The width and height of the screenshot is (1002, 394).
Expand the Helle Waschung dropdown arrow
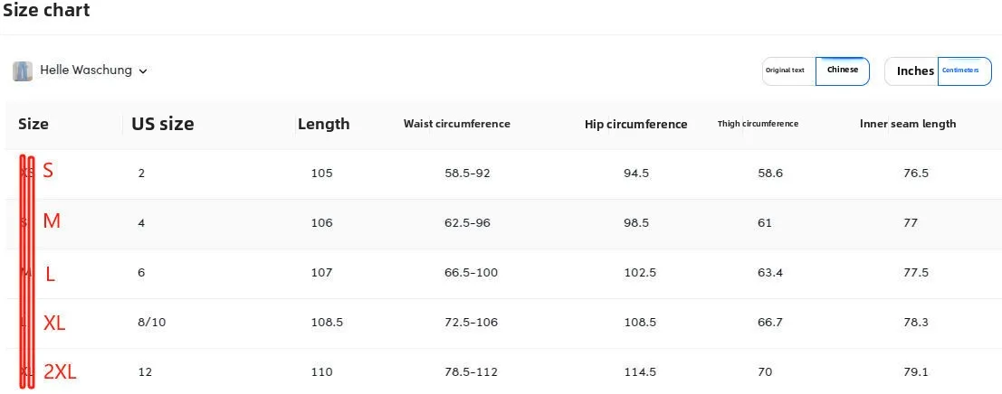pyautogui.click(x=143, y=71)
